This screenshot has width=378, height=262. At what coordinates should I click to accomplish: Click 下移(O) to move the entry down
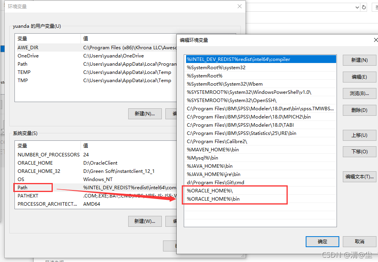pyautogui.click(x=359, y=152)
